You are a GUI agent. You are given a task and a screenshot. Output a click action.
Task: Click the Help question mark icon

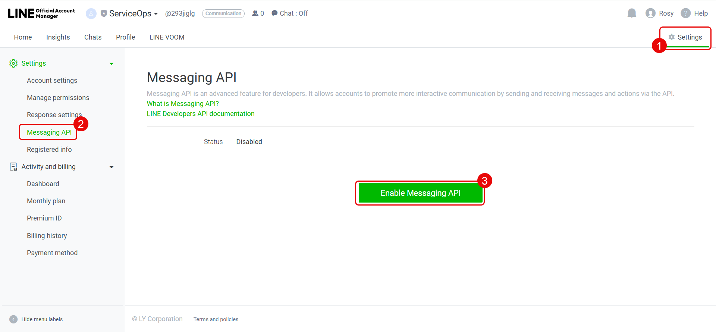[685, 13]
